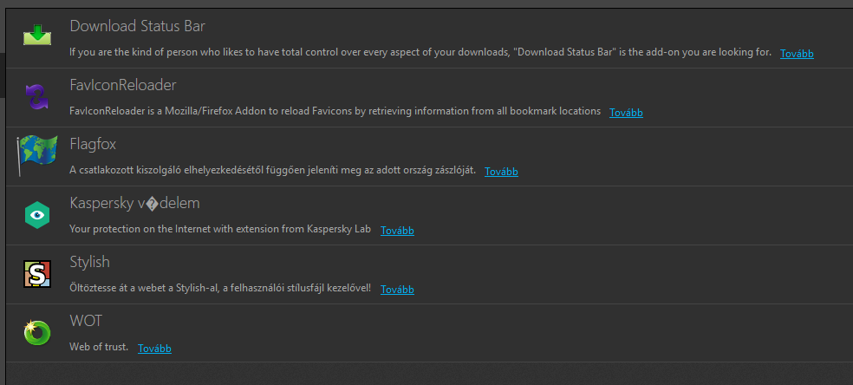Click the Download Status Bar green arrow icon
This screenshot has width=853, height=385.
click(37, 36)
